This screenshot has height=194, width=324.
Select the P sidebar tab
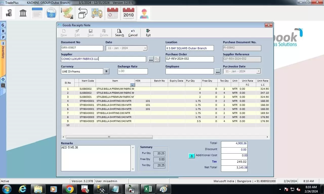click(x=3, y=37)
